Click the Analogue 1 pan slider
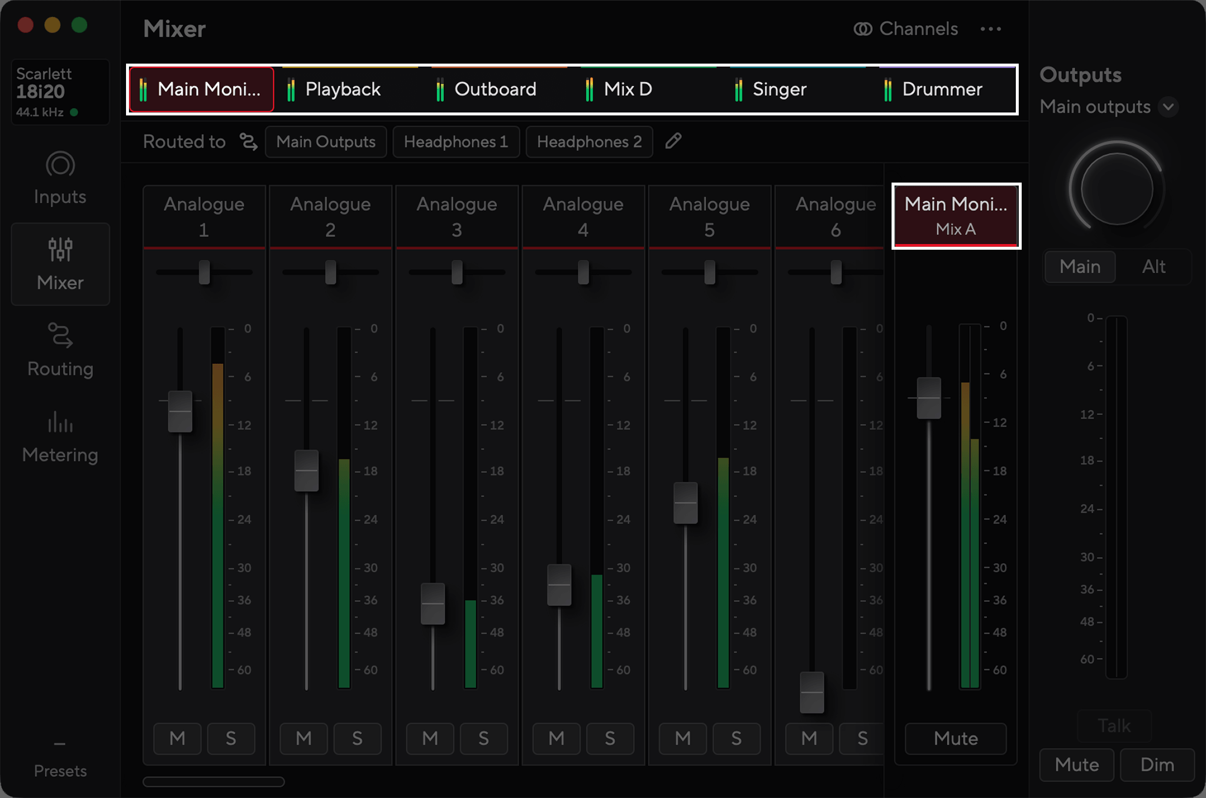 click(204, 272)
